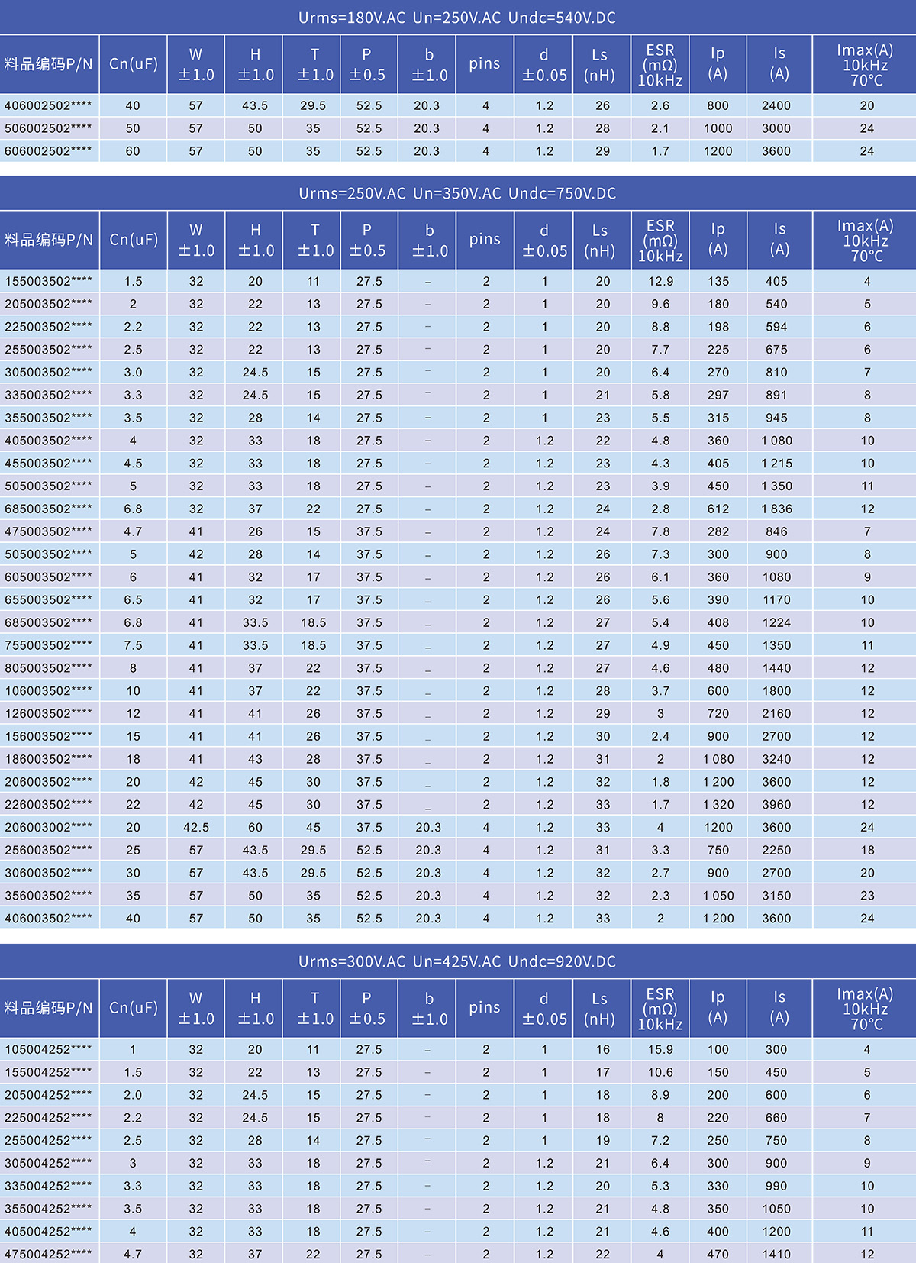Click the Ip value 1 320
Image resolution: width=916 pixels, height=1263 pixels.
tap(718, 805)
